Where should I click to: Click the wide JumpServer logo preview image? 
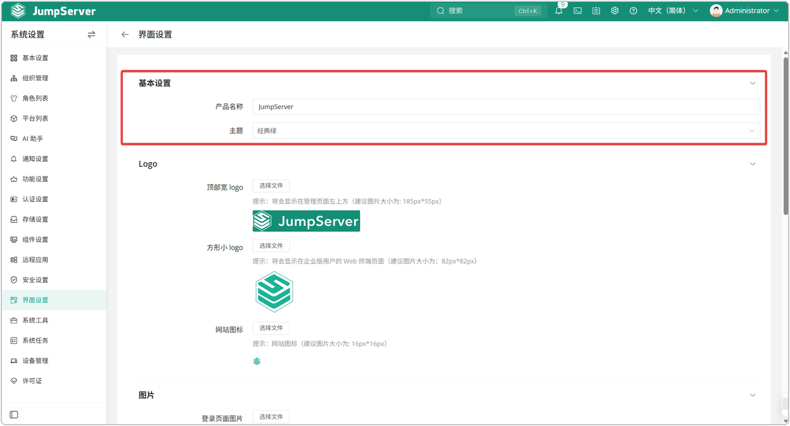pyautogui.click(x=306, y=221)
